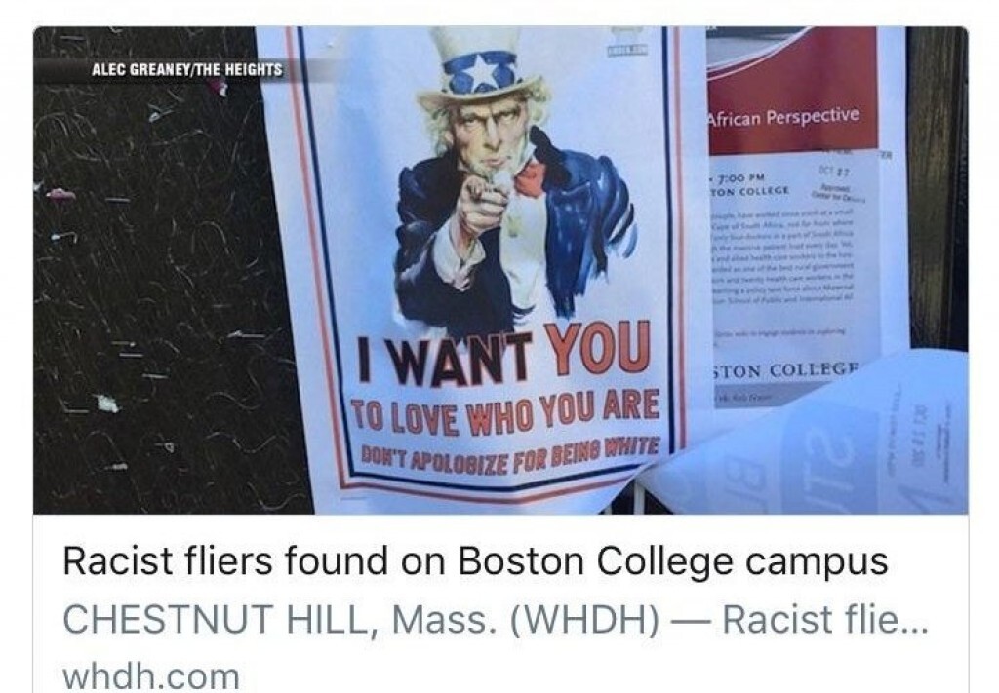Click 'TO LOVE WHO YOU ARE' line
This screenshot has height=693, width=999.
(x=506, y=413)
